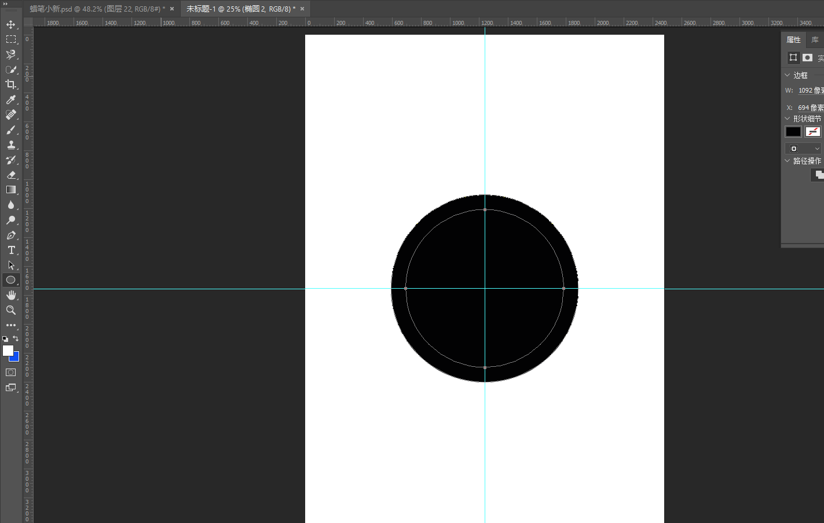Close the 蜡笔小新.psd document tab
824x523 pixels.
(172, 9)
